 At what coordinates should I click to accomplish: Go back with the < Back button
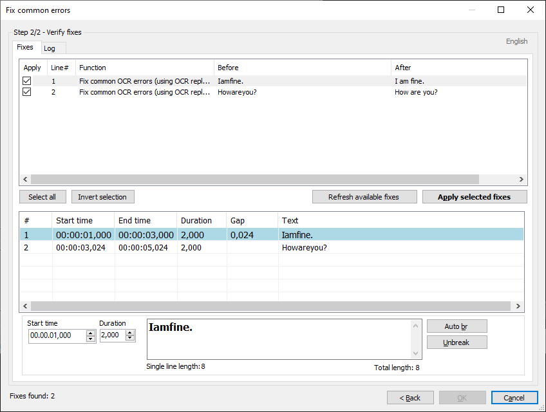coord(410,398)
